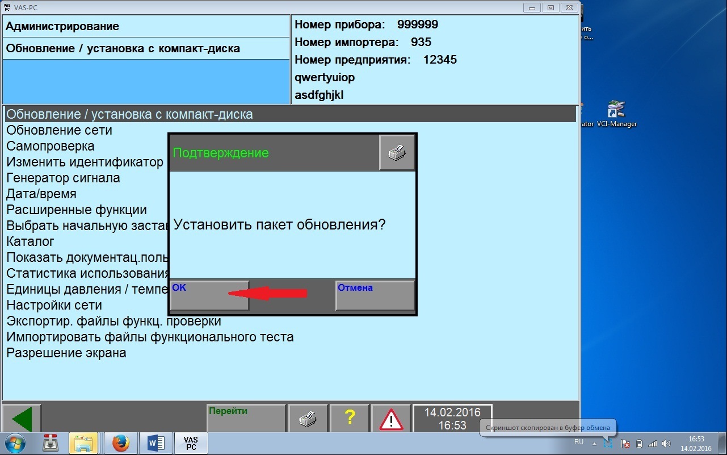Open File Explorer from the taskbar

[84, 443]
